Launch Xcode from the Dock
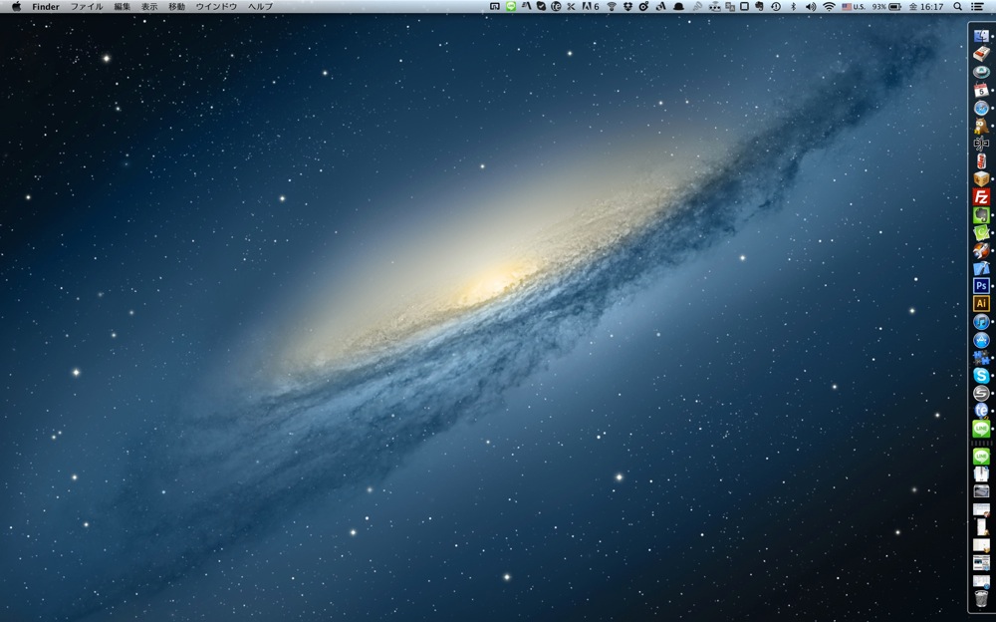Screen dimensions: 996x622 [981, 268]
